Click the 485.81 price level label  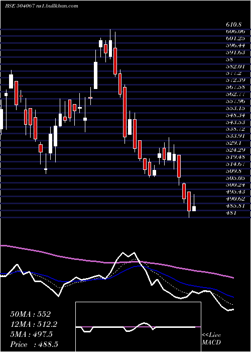pos(235,205)
